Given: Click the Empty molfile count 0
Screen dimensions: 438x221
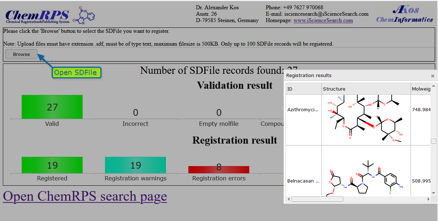Looking at the screenshot, I should point(219,113).
